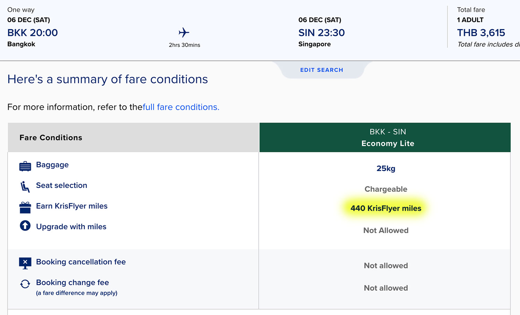The width and height of the screenshot is (520, 315).
Task: Click the Upgrade with miles label
Action: [71, 227]
